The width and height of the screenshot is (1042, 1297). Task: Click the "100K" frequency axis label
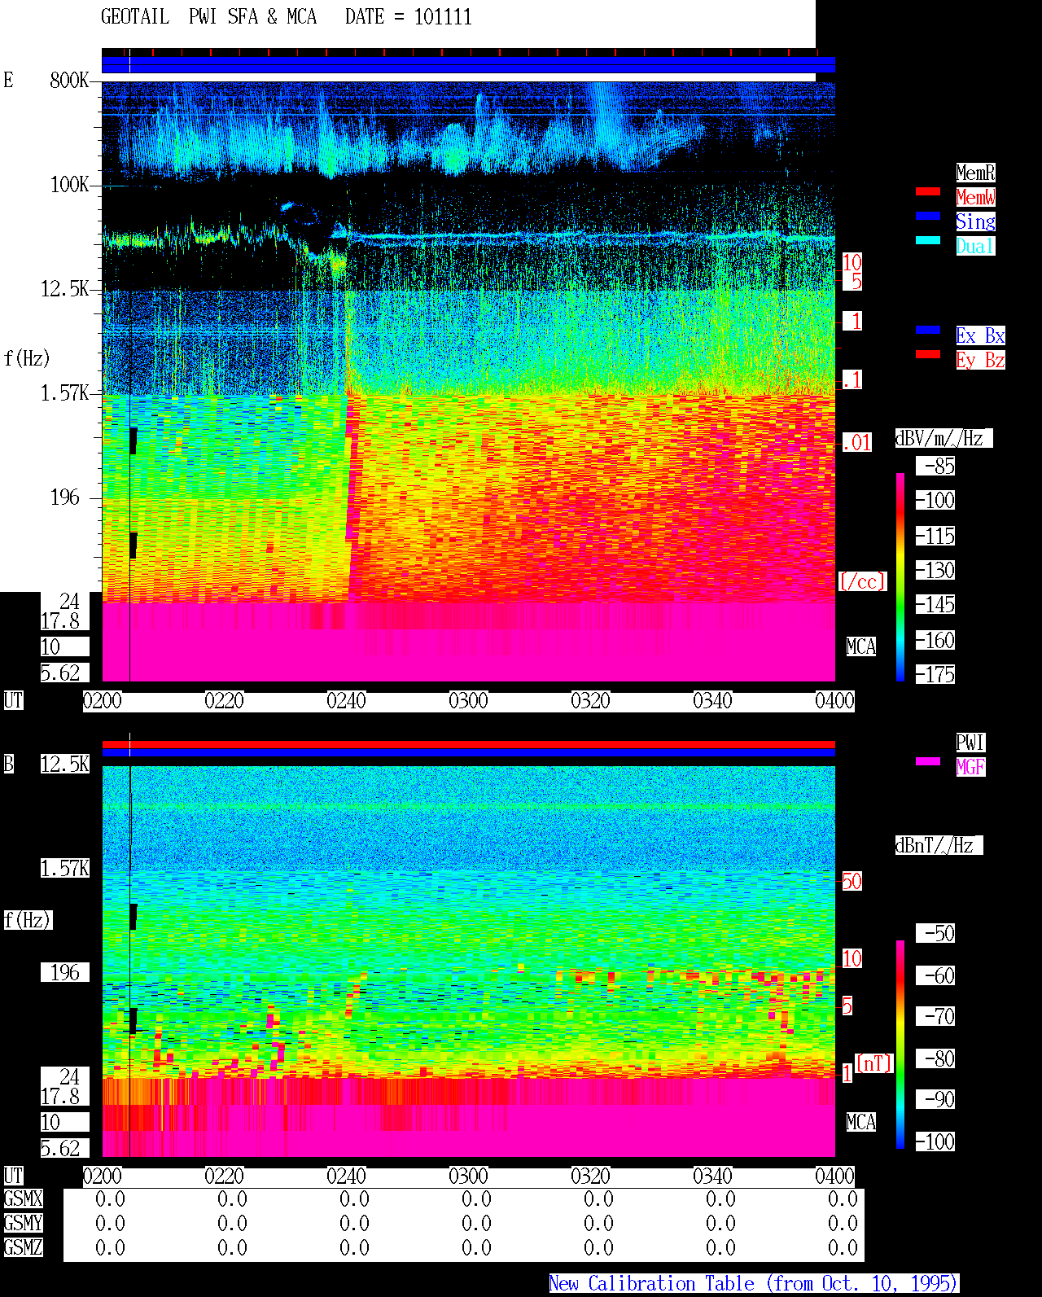tap(69, 185)
